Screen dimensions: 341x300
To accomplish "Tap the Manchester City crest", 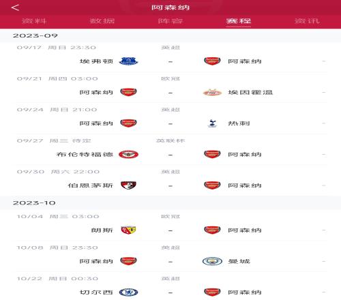I will tap(212, 261).
